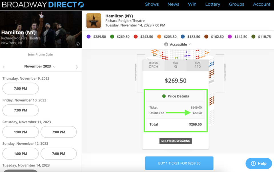
Task: Expand the Accessible seating dropdown
Action: [x=190, y=44]
